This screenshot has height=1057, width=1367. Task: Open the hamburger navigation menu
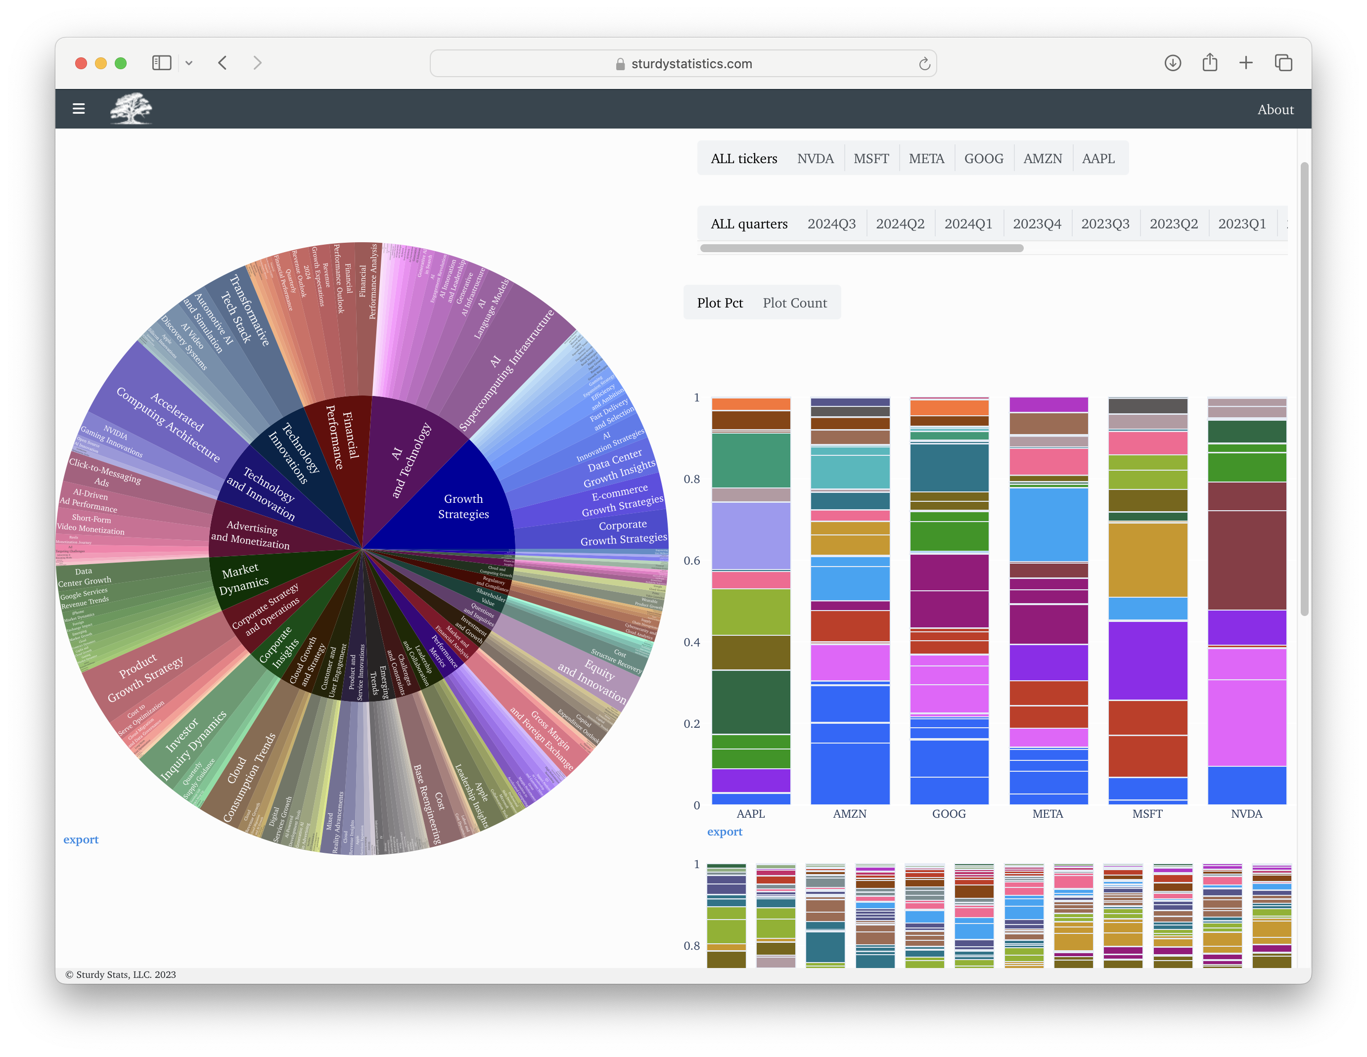79,108
